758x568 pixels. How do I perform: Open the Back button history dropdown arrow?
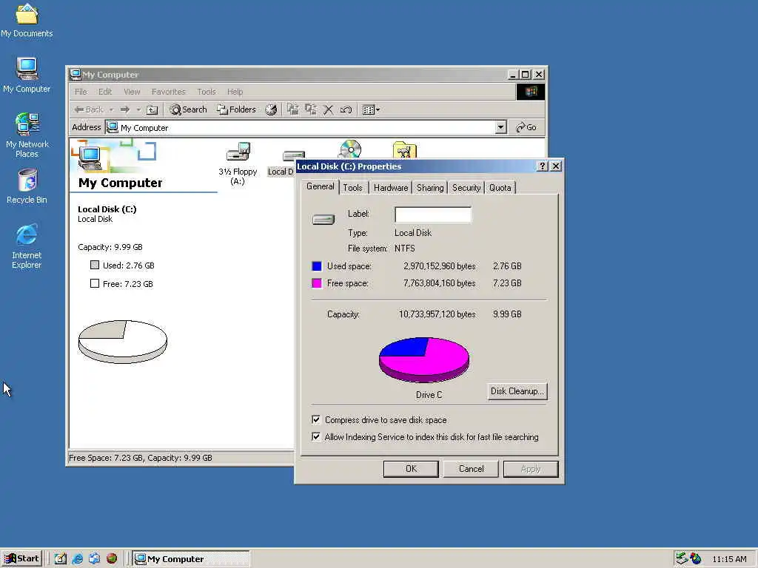[x=111, y=109]
